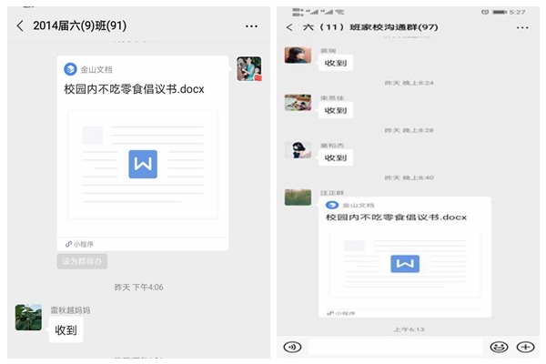Open three-dot menu of 2014届六(9)班 chat
Screen dimensions: 546x364
[251, 25]
